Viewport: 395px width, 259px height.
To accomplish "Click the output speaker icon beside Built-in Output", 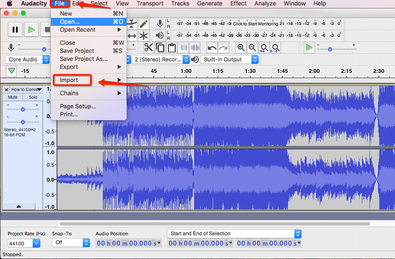I will click(x=195, y=60).
